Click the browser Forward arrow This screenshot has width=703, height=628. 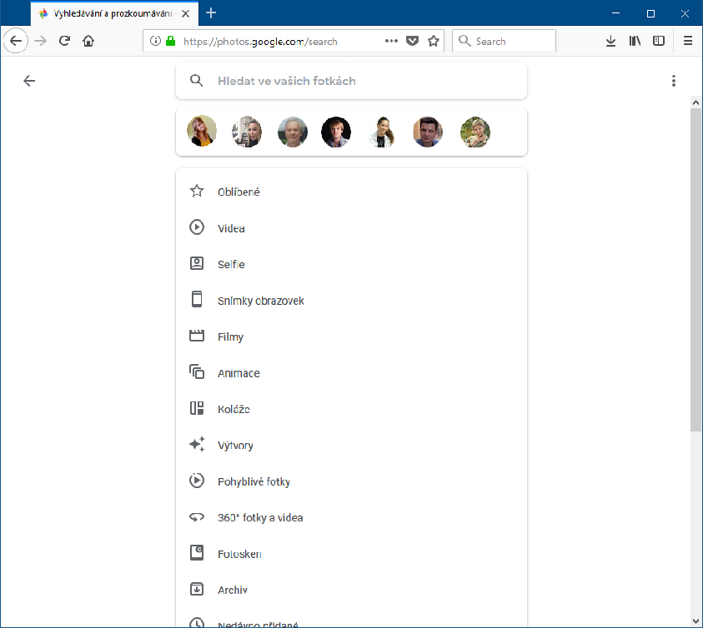tap(40, 41)
